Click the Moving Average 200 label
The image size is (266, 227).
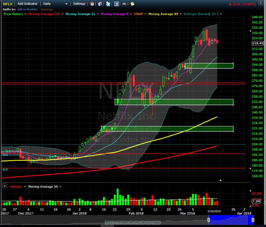click(44, 14)
